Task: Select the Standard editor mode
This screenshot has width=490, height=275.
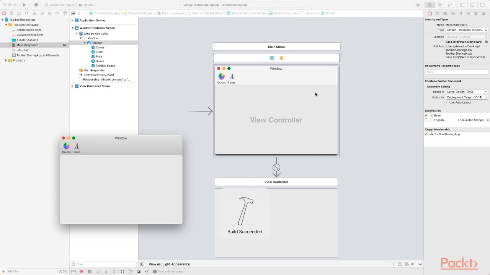Action: tap(430, 5)
